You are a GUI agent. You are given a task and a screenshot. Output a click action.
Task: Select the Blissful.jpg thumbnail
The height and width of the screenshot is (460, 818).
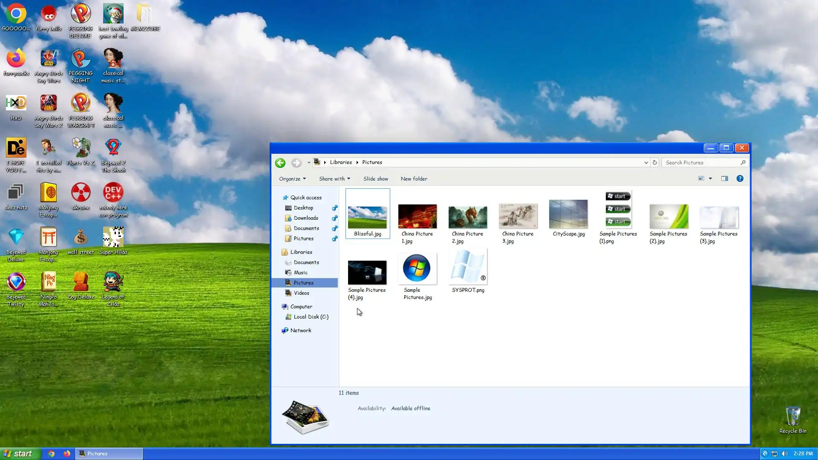pyautogui.click(x=367, y=218)
